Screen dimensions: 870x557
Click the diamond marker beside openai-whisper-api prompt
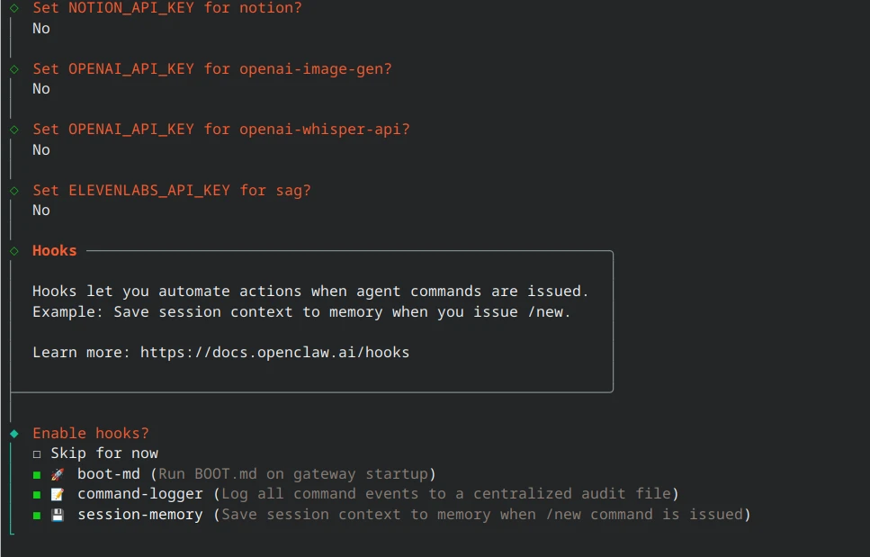pos(14,130)
